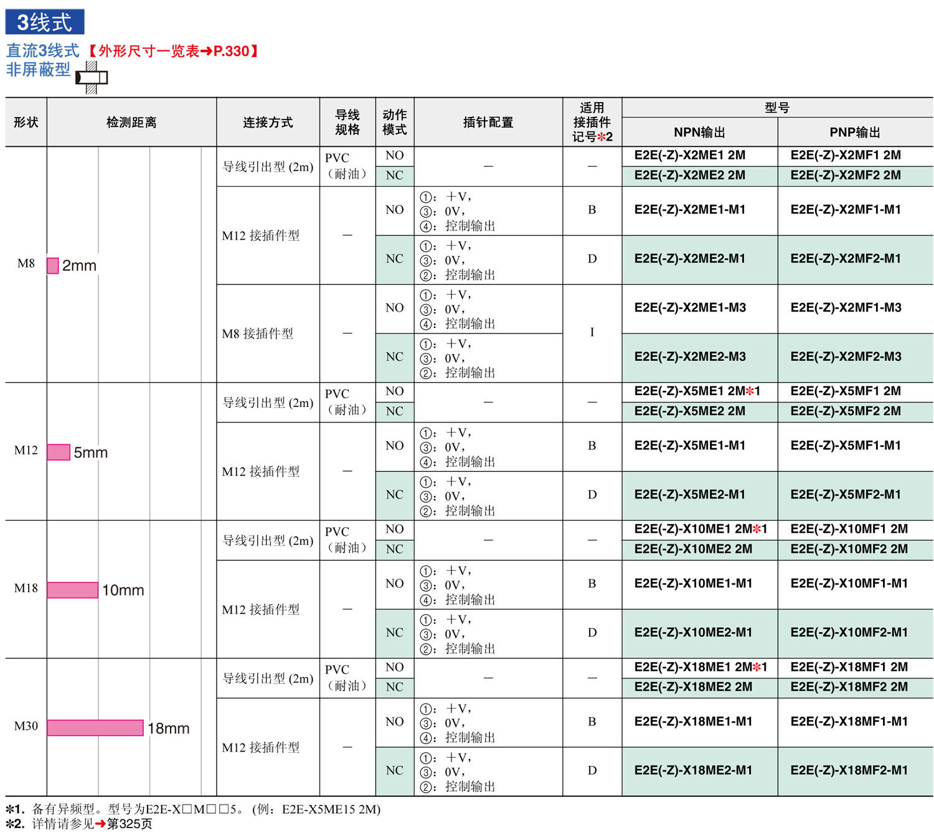Select model E2E(-Z)-X2ME2-M3
The image size is (934, 840).
[x=690, y=357]
